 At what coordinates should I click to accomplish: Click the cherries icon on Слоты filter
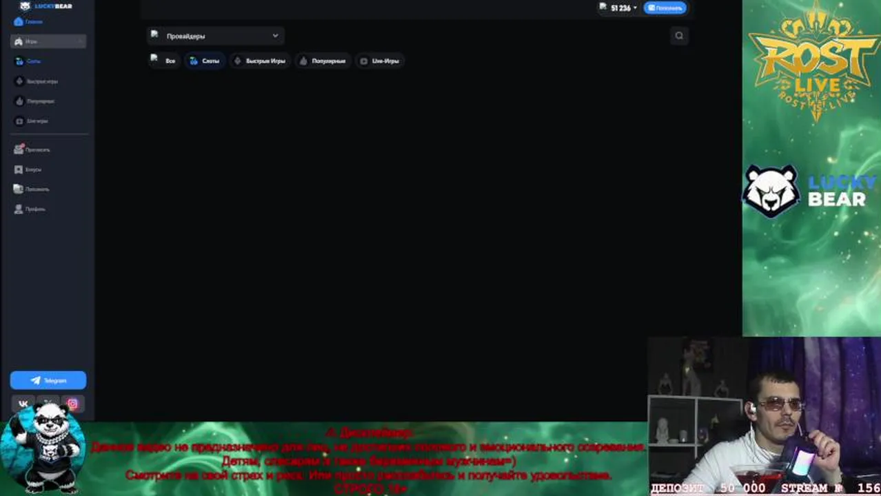(194, 61)
